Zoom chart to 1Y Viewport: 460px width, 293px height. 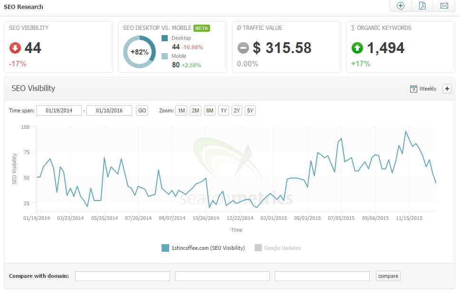223,110
